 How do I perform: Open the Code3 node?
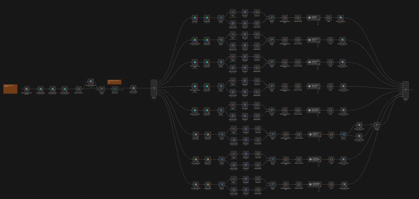tap(330, 86)
